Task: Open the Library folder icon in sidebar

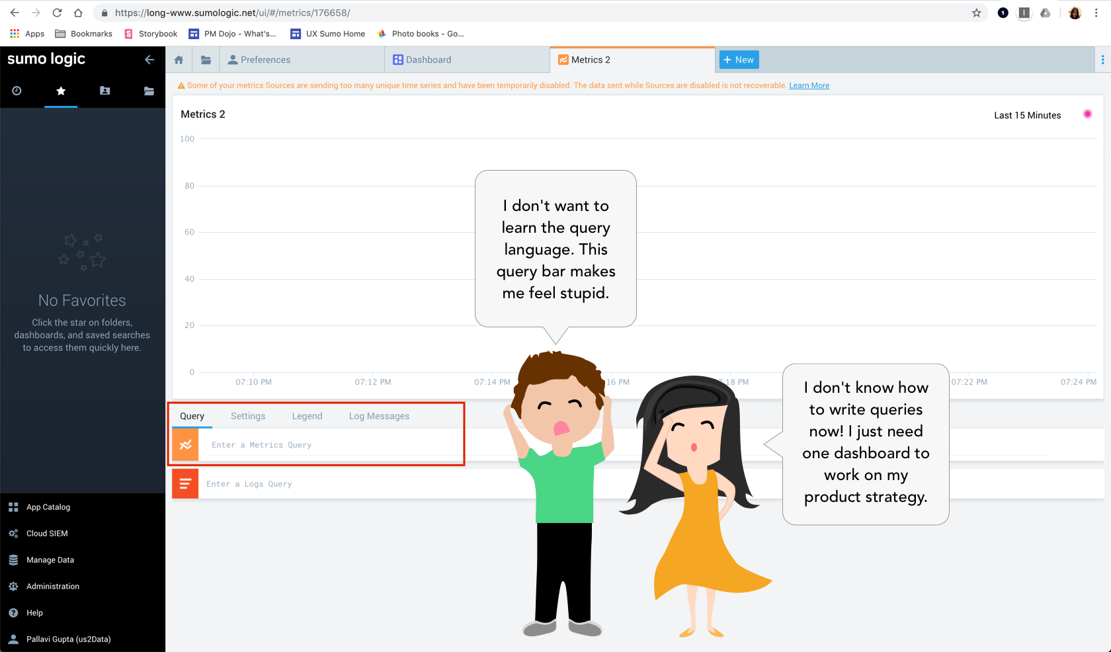Action: coord(149,91)
